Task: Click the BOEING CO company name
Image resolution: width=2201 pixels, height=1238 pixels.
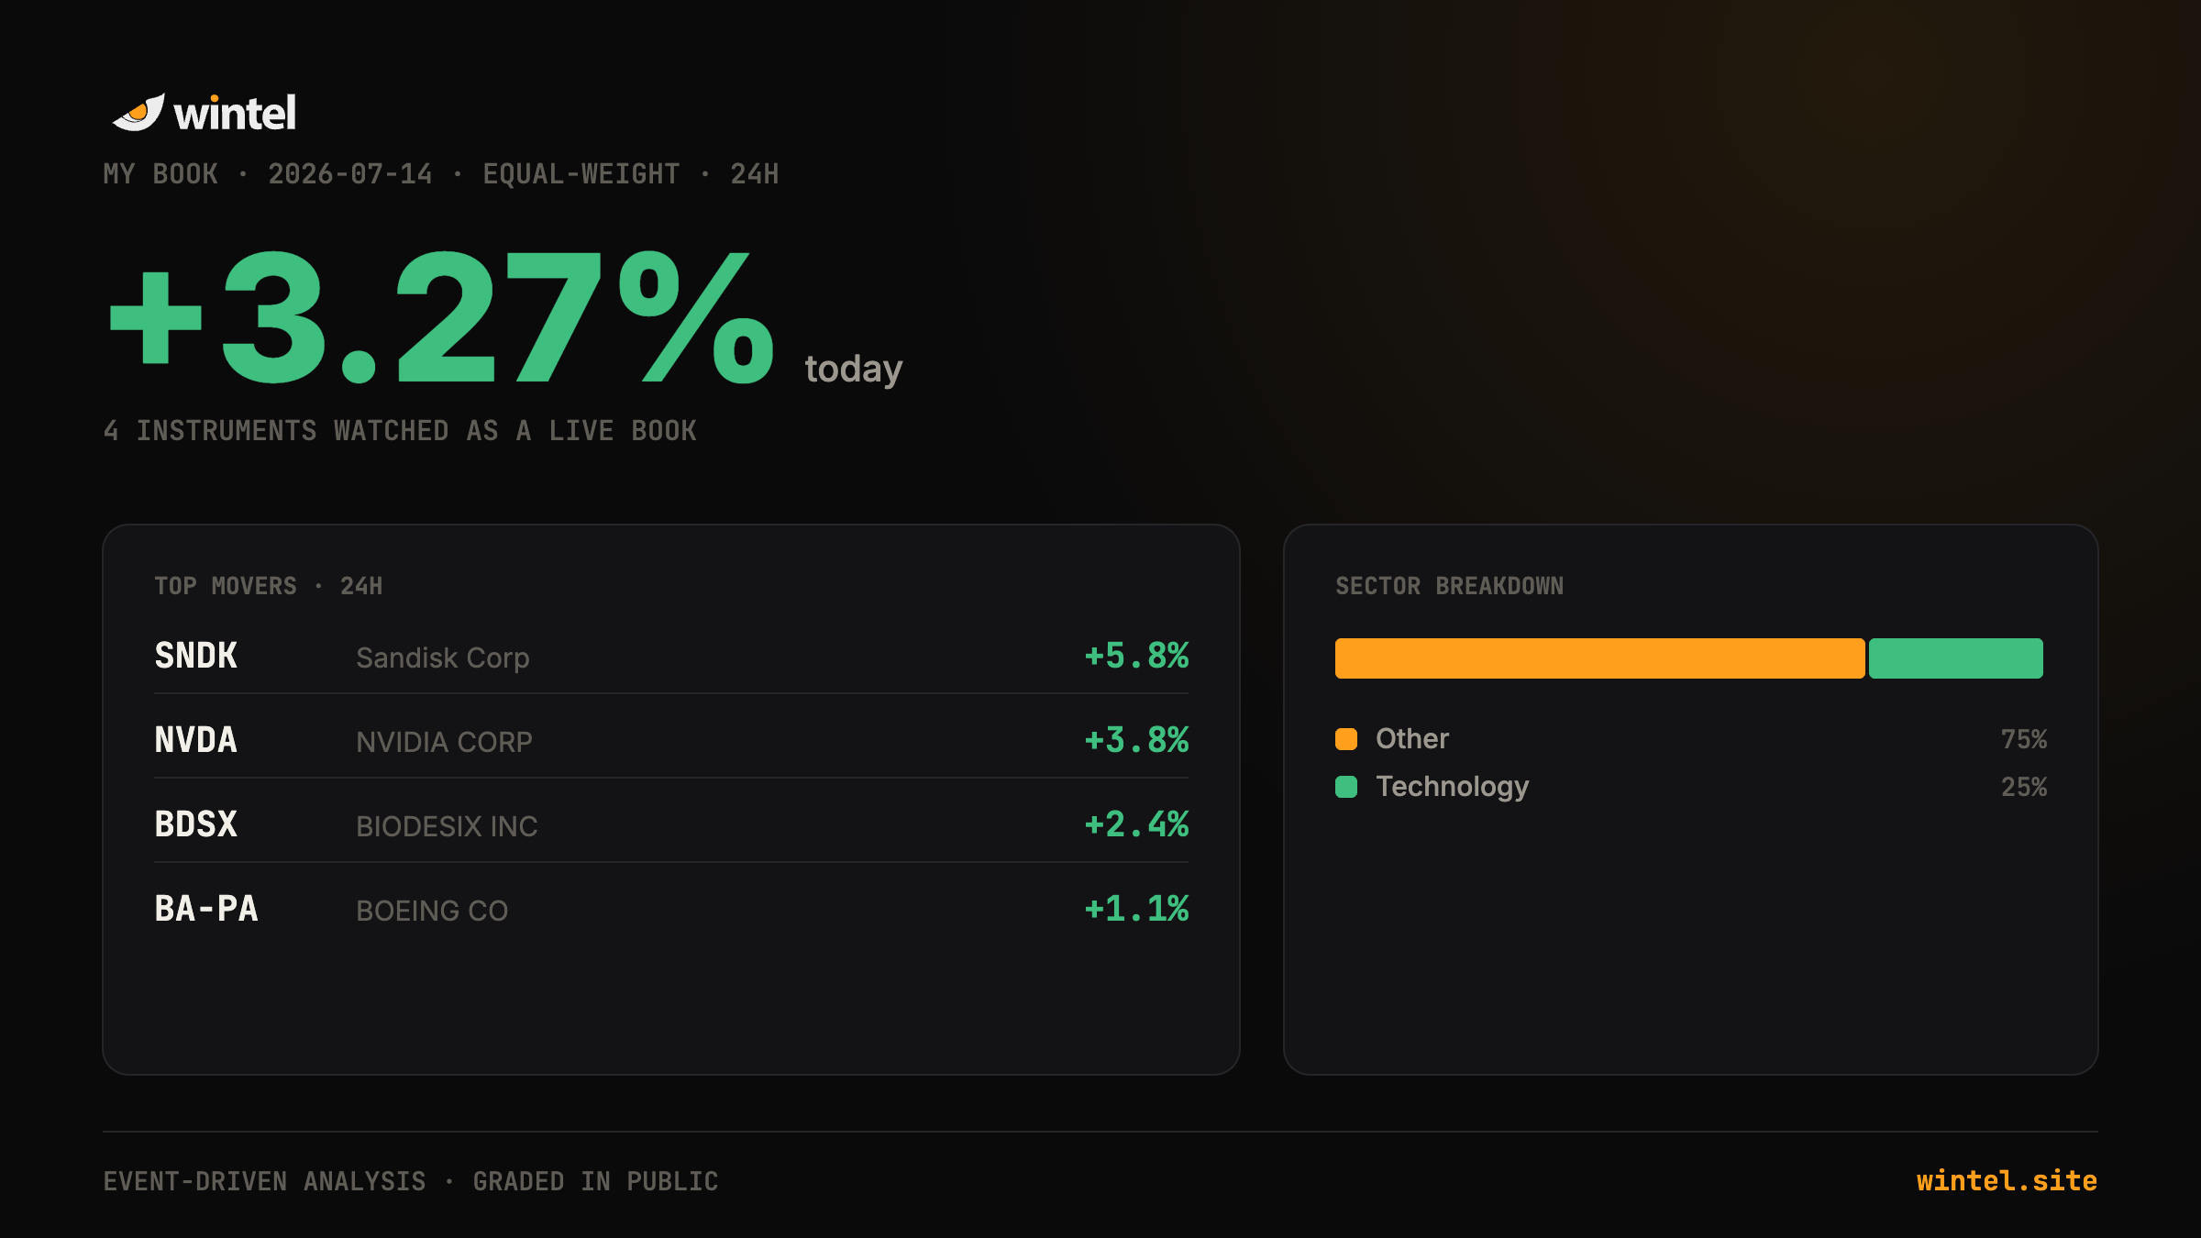Action: coord(432,911)
